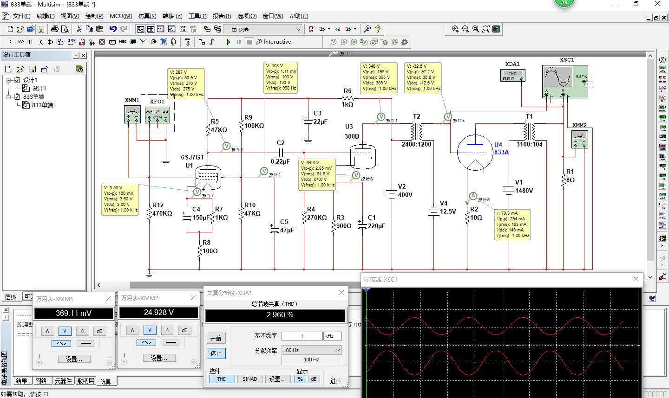Open the 工具(T) menu
The image size is (669, 398).
[x=197, y=16]
